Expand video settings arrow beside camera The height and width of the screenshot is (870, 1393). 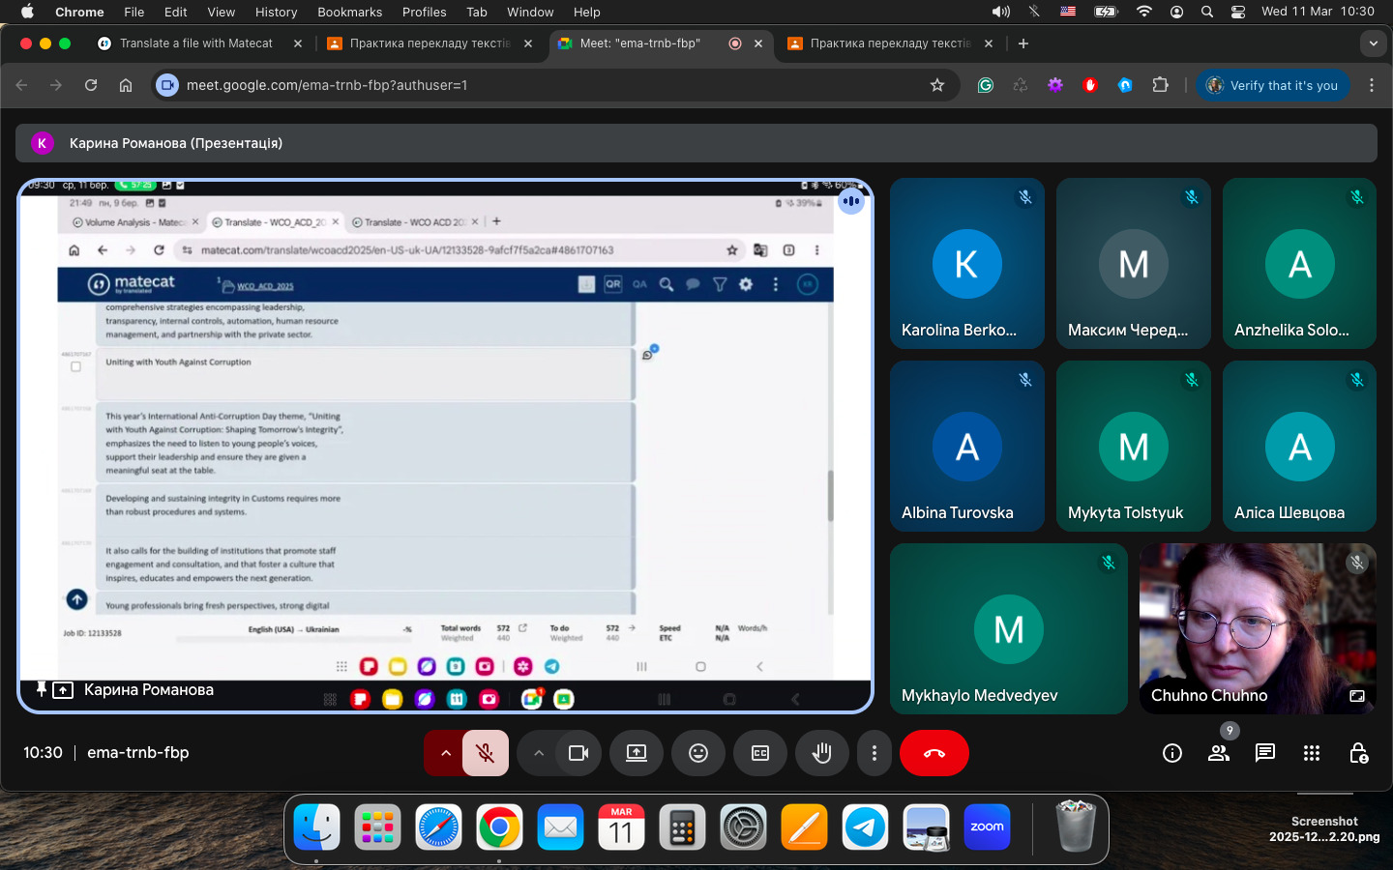click(538, 753)
